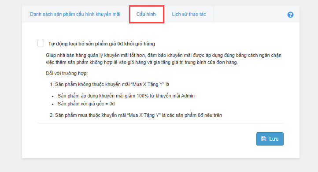Open the help question mark icon
This screenshot has height=172, width=318.
click(x=290, y=15)
